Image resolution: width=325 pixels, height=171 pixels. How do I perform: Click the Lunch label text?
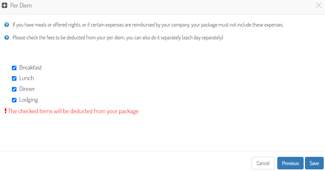click(27, 78)
